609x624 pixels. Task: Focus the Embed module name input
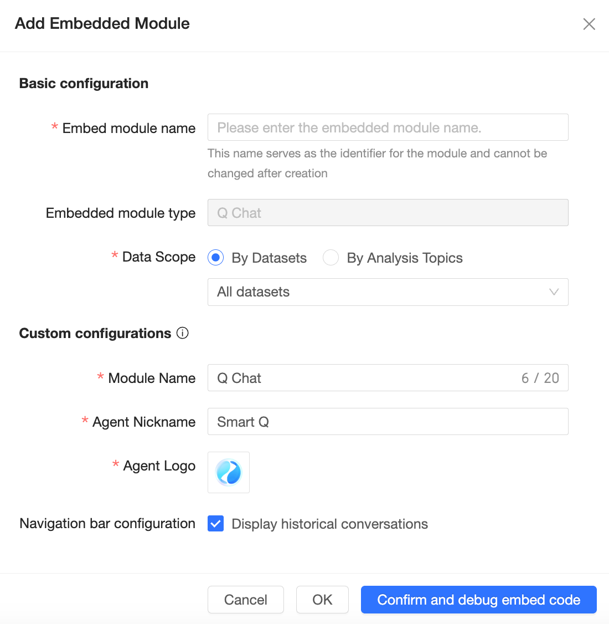click(x=388, y=127)
